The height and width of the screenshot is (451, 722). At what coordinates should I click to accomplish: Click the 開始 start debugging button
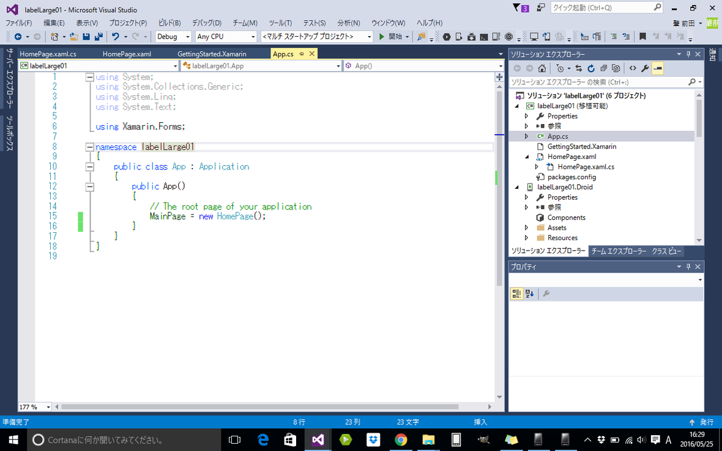point(392,37)
